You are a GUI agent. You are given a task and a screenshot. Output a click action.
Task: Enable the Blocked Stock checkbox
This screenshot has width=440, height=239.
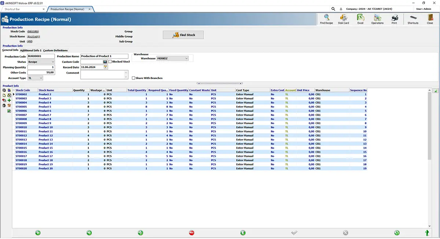point(110,61)
